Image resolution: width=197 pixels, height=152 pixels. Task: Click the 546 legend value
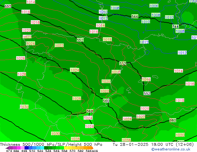click(x=56, y=151)
